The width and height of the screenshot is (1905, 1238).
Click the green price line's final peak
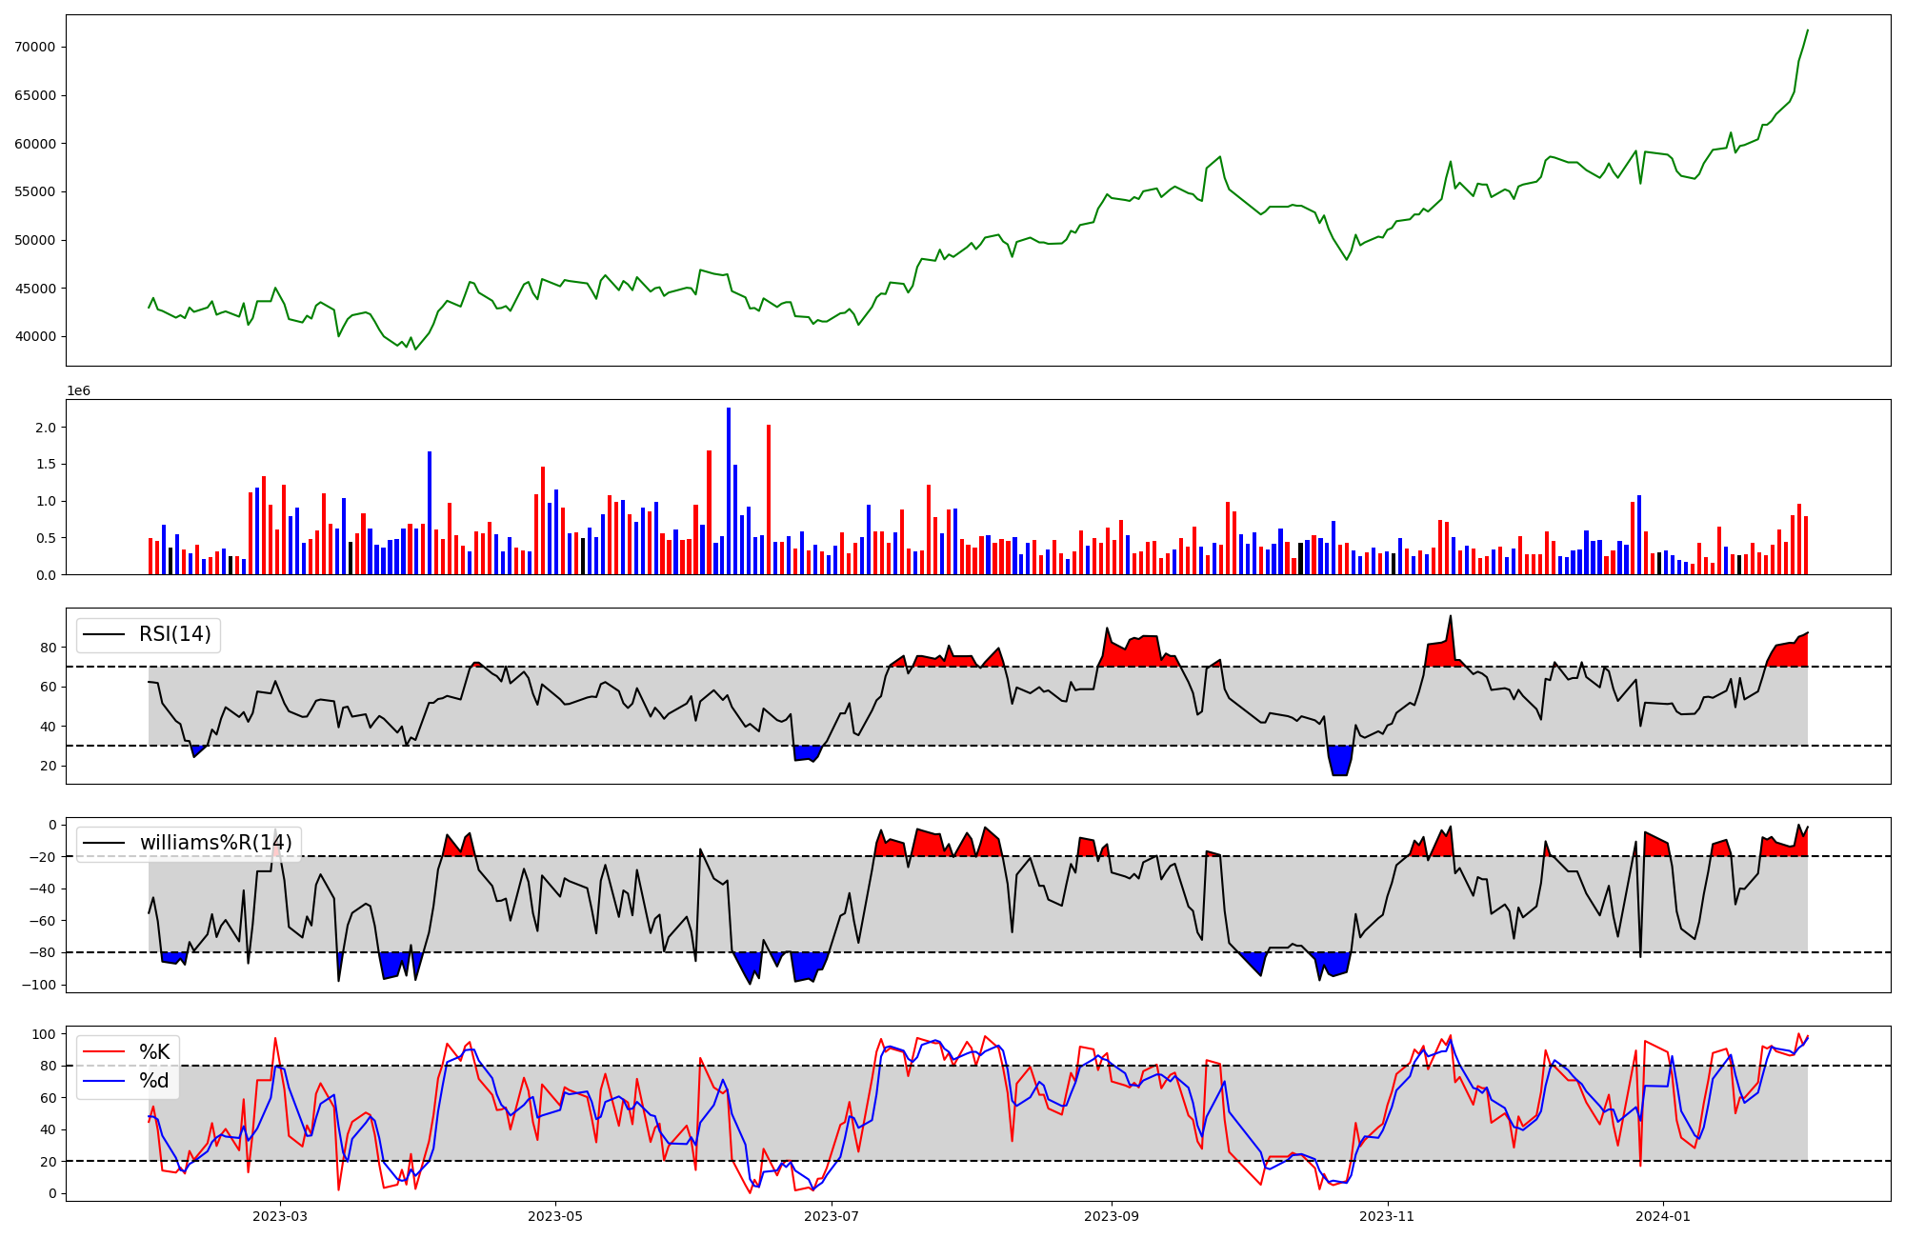1807,30
